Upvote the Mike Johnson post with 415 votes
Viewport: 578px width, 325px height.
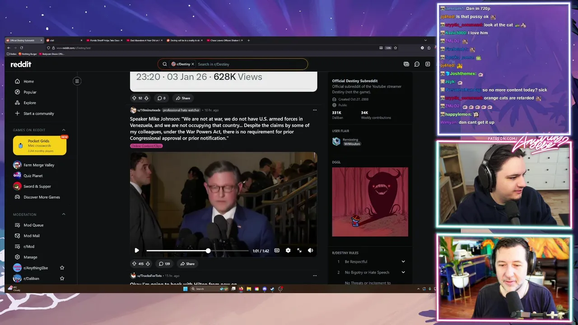[134, 264]
